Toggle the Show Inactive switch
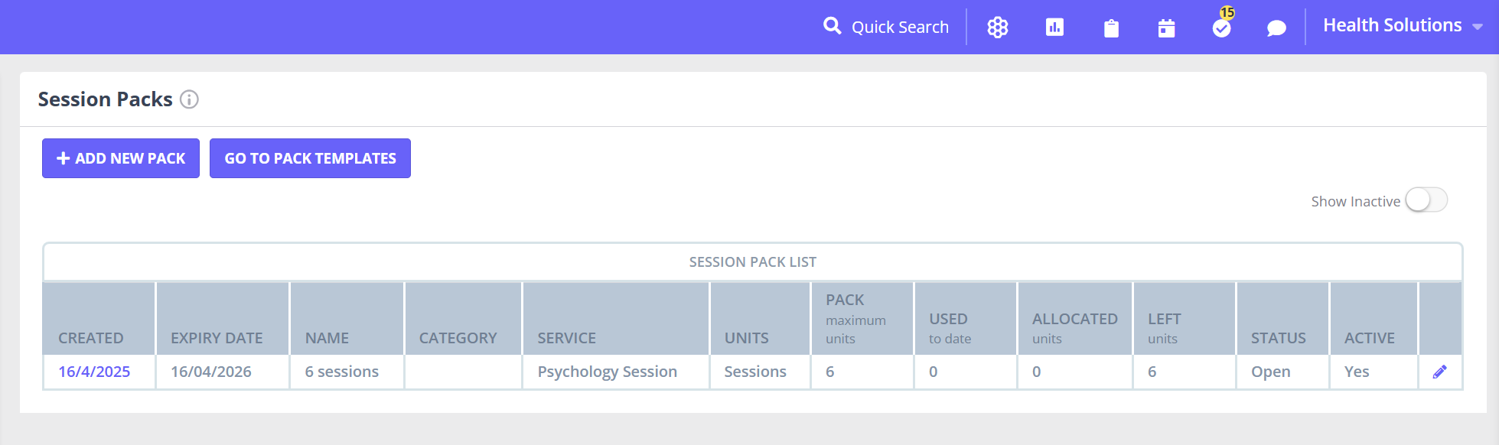This screenshot has width=1499, height=445. pos(1426,200)
